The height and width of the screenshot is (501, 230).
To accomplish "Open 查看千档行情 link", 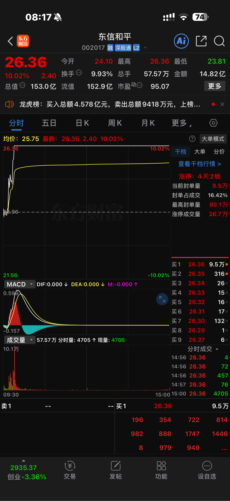I will (x=199, y=164).
